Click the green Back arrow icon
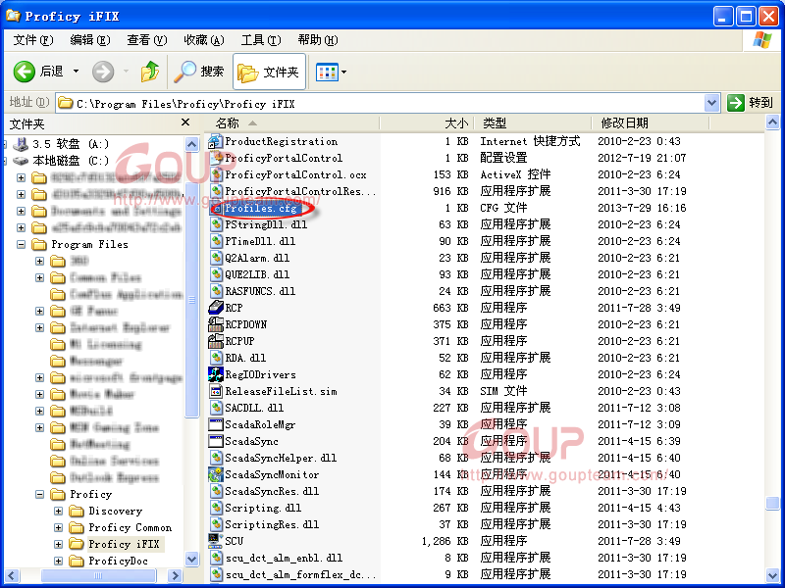The height and width of the screenshot is (588, 785). pos(24,72)
